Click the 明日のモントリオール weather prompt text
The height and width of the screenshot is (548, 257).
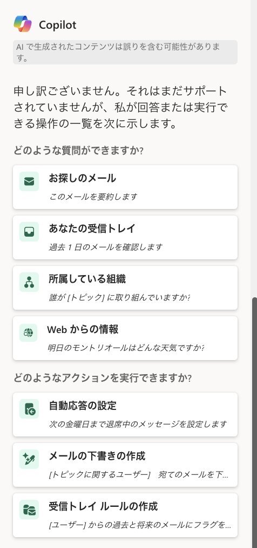pos(126,348)
